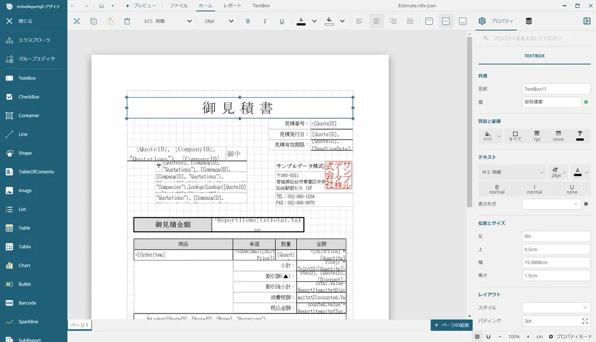This screenshot has height=342, width=596.
Task: Open the data sources database icon tab
Action: (x=529, y=21)
